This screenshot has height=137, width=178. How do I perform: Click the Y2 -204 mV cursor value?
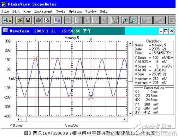coord(151,108)
